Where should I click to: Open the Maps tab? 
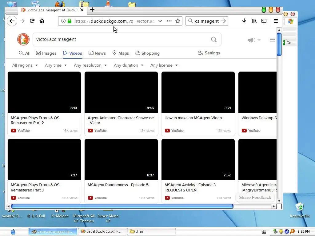click(x=121, y=53)
